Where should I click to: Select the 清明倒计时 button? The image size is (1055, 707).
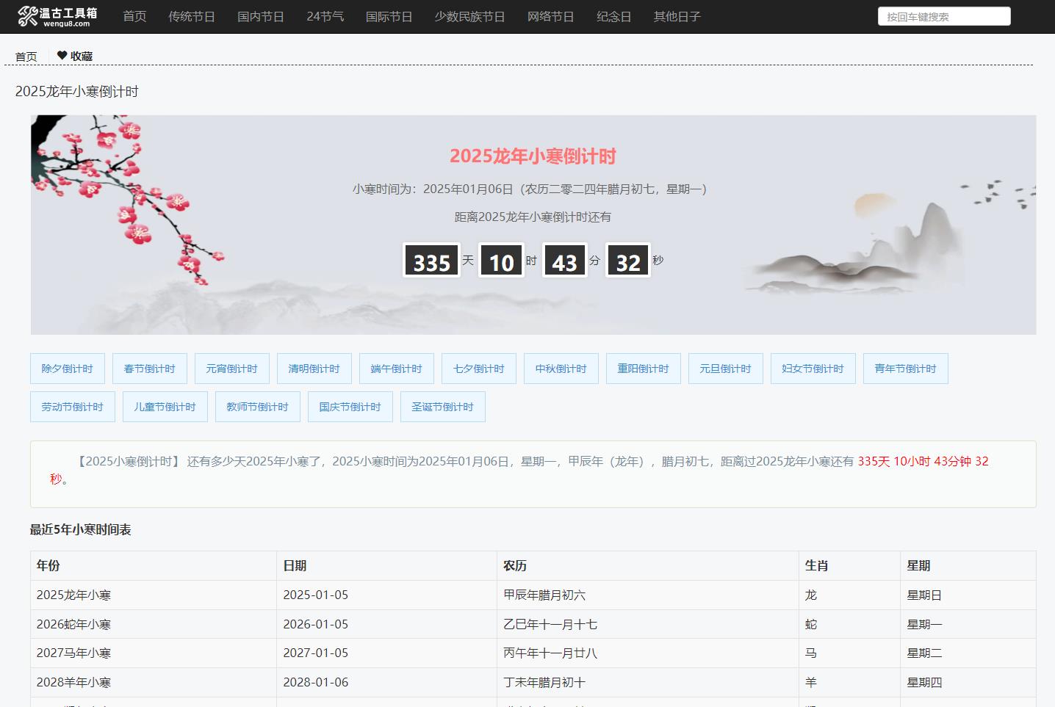(x=314, y=369)
